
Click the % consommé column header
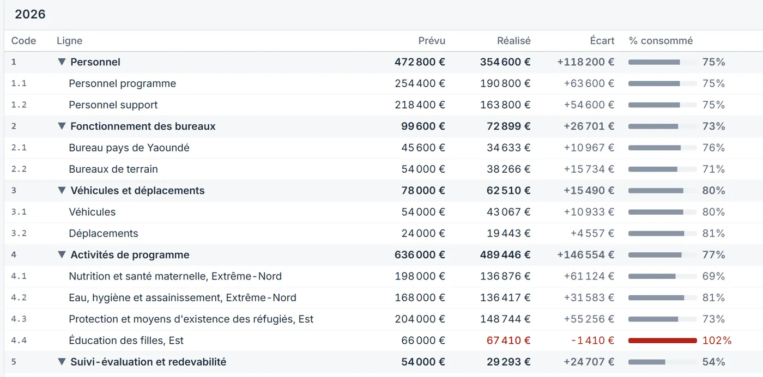[x=661, y=41]
